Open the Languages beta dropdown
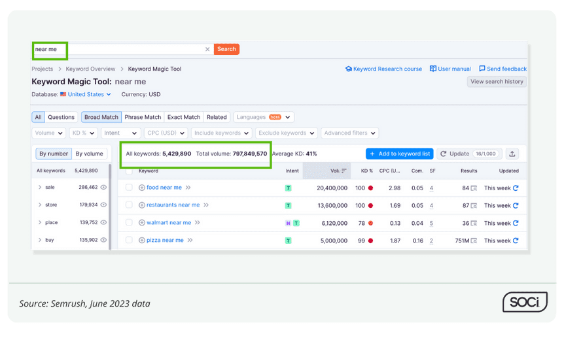Screen dimensions: 564x338 tap(264, 117)
